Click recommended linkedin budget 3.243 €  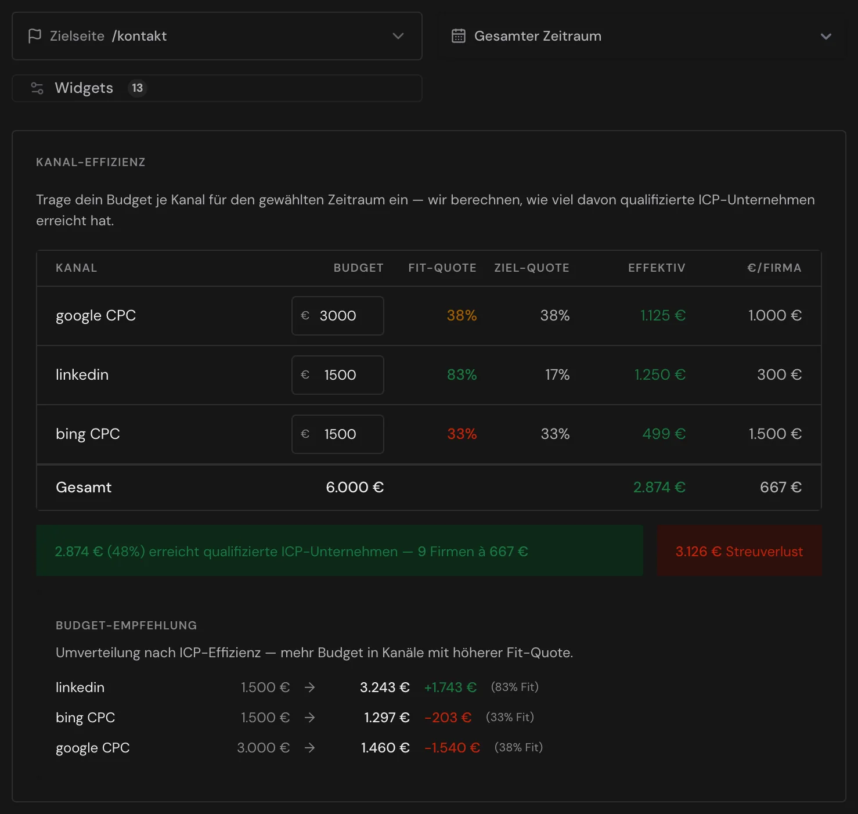tap(385, 687)
